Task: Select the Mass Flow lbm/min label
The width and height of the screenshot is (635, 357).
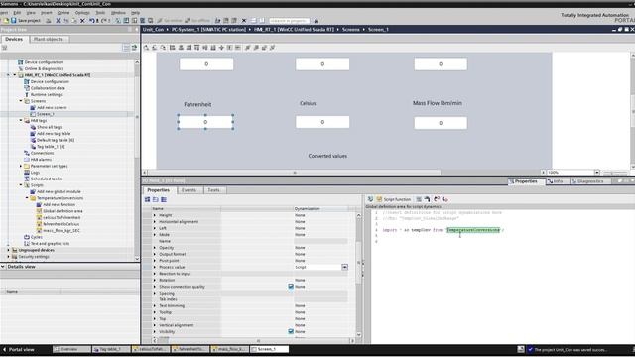Action: click(x=438, y=103)
